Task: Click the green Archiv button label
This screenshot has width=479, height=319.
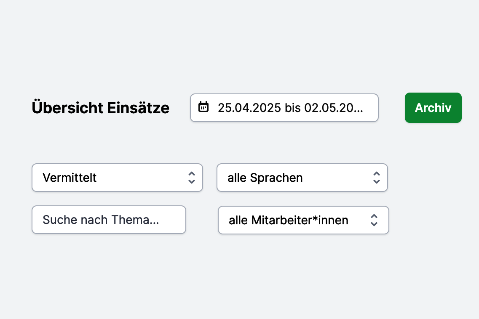Action: point(433,108)
